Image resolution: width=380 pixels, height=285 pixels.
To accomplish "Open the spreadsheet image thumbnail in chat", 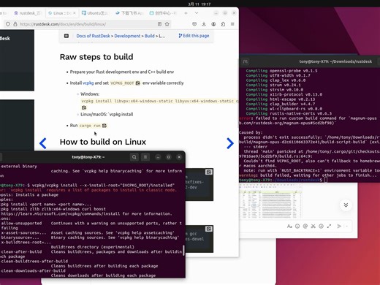I will point(270,201).
